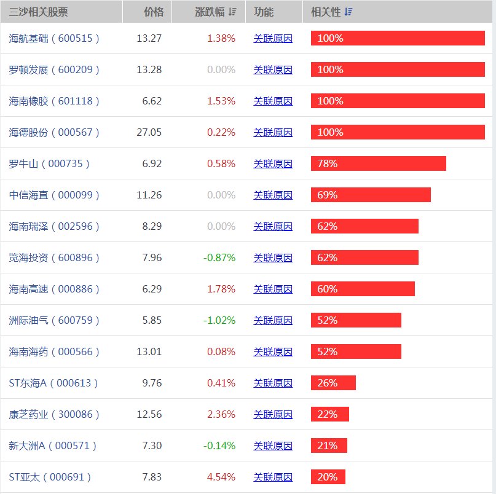Click 100% correlation bar for 海航基础
The height and width of the screenshot is (494, 496).
tap(398, 38)
